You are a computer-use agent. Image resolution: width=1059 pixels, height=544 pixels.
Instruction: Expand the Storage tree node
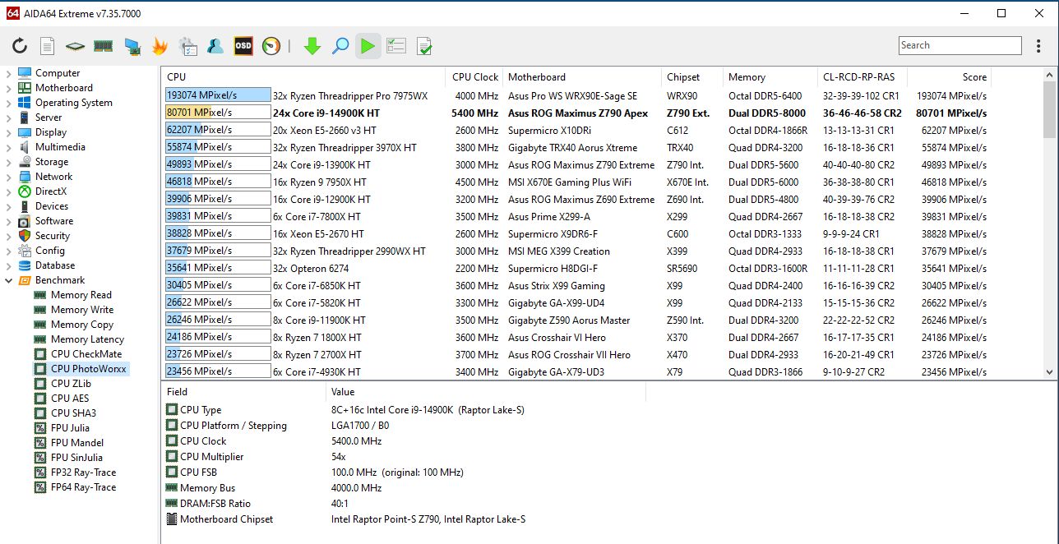(9, 162)
